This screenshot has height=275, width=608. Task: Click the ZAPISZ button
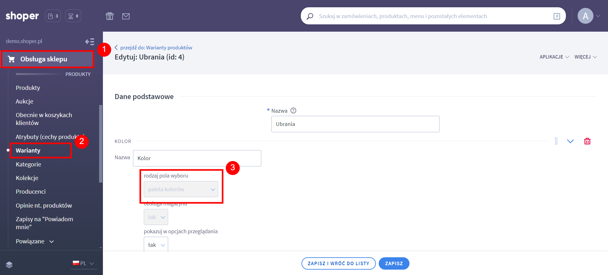(x=394, y=263)
